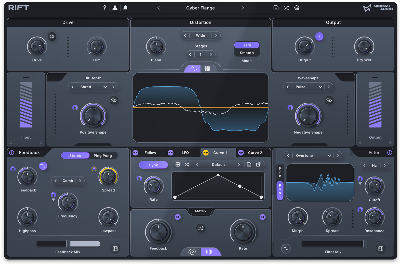
Task: Open the help question mark icon
Action: coord(104,8)
